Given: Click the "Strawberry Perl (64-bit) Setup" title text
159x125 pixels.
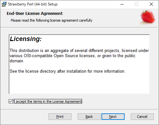Looking at the screenshot, I should 33,4.
